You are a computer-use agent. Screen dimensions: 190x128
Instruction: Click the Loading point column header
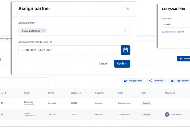76,93
